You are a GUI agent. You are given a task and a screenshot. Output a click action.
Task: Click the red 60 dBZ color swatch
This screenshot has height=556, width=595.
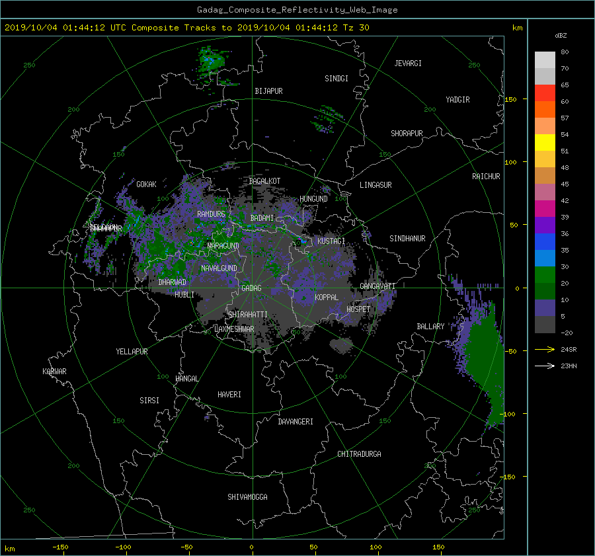545,93
